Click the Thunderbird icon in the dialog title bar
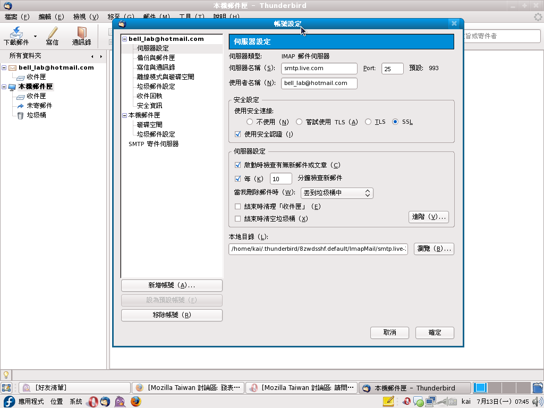544x408 pixels. (x=122, y=23)
